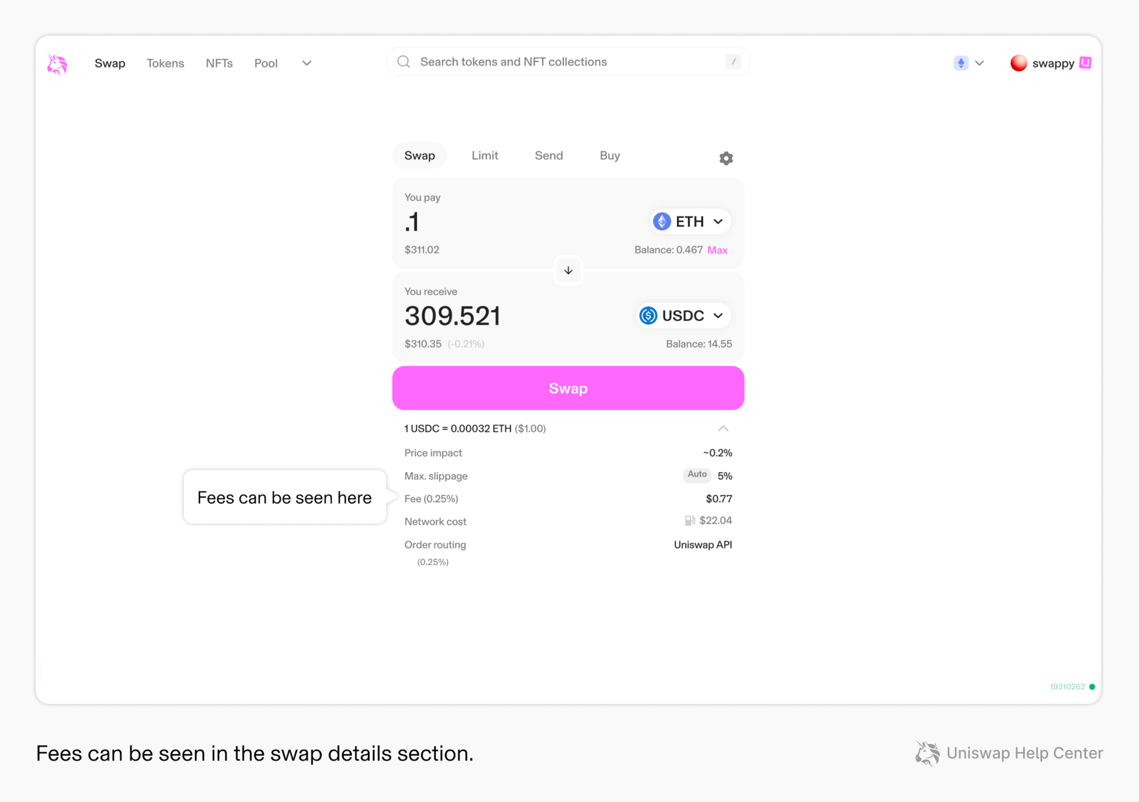Collapse the swap details chevron

click(x=723, y=428)
